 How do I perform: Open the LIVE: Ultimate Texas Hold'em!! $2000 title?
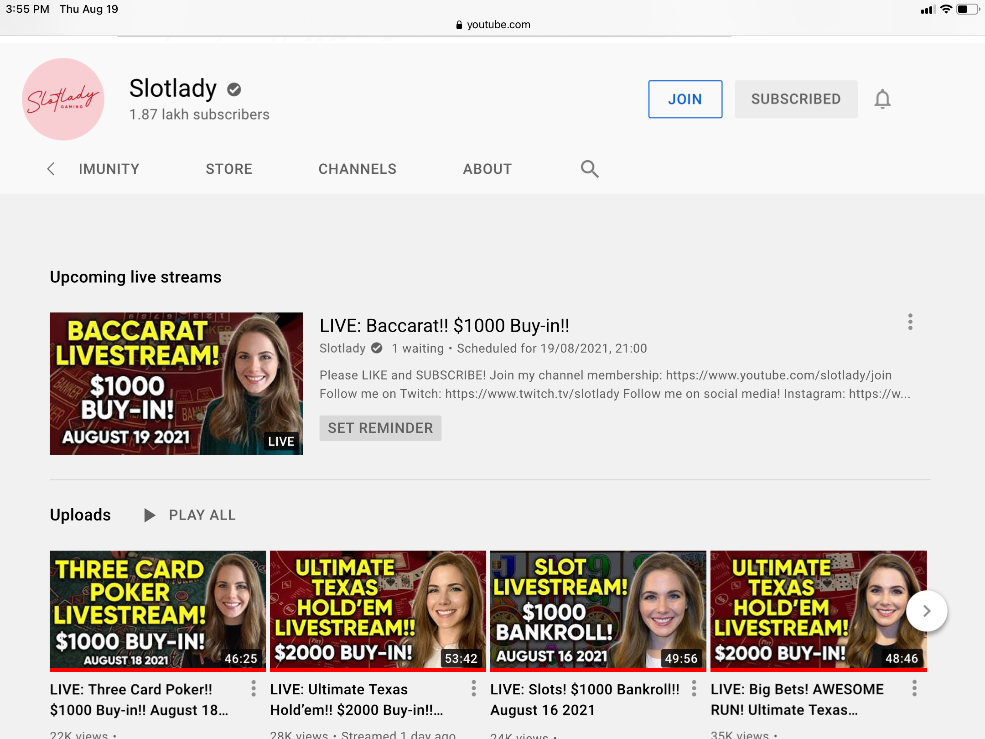click(x=357, y=699)
